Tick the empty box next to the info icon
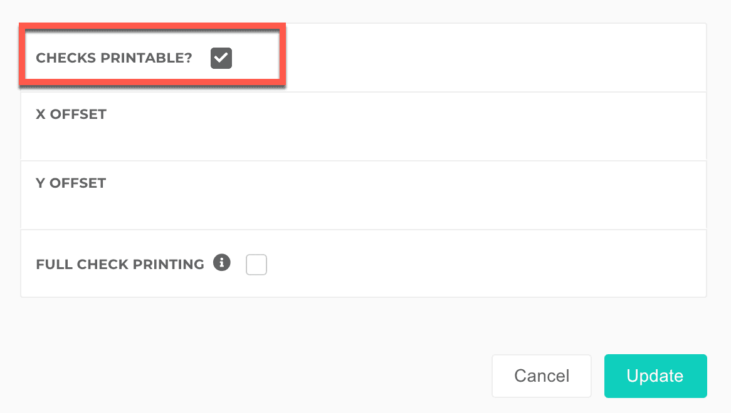Screen dimensions: 731x413 pos(256,265)
